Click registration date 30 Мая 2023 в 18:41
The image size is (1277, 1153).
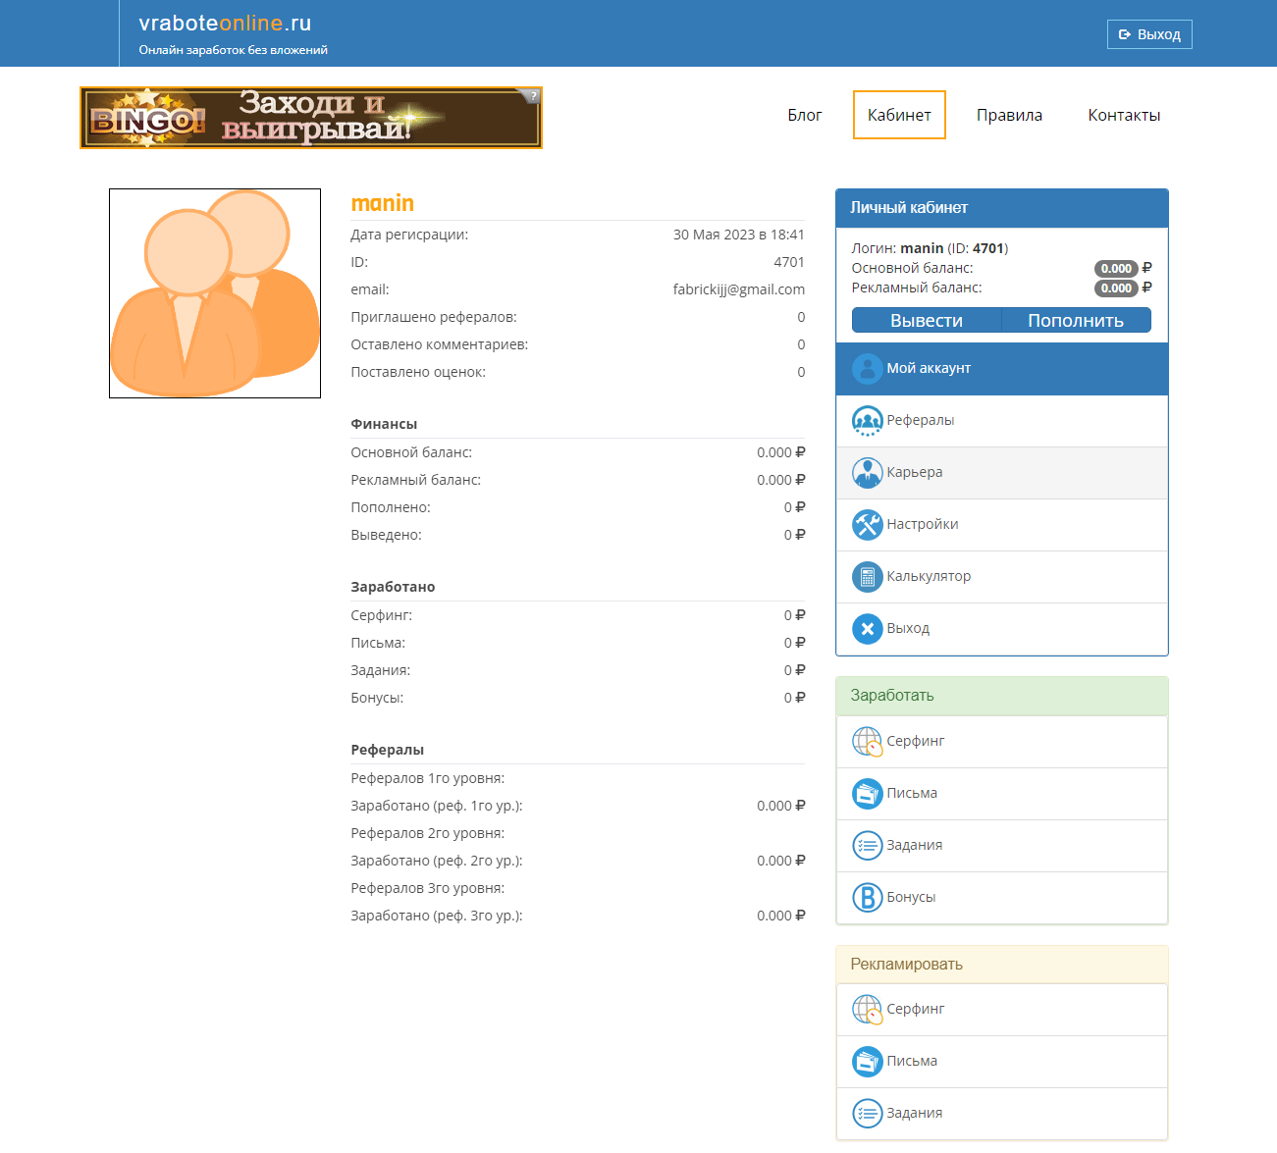[x=739, y=235]
